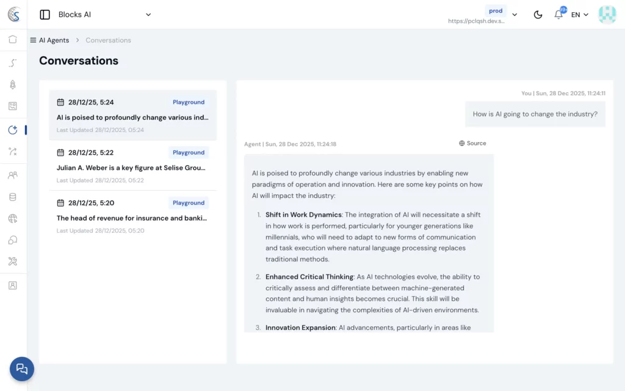This screenshot has width=625, height=391.
Task: Expand the EN language selector
Action: (580, 15)
